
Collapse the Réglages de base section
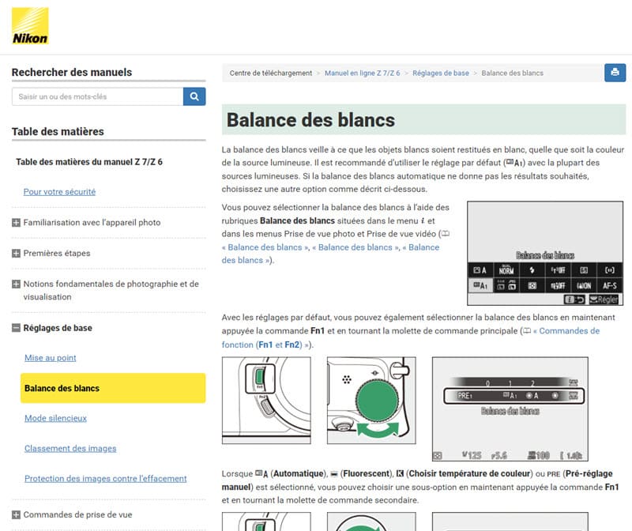(16, 328)
